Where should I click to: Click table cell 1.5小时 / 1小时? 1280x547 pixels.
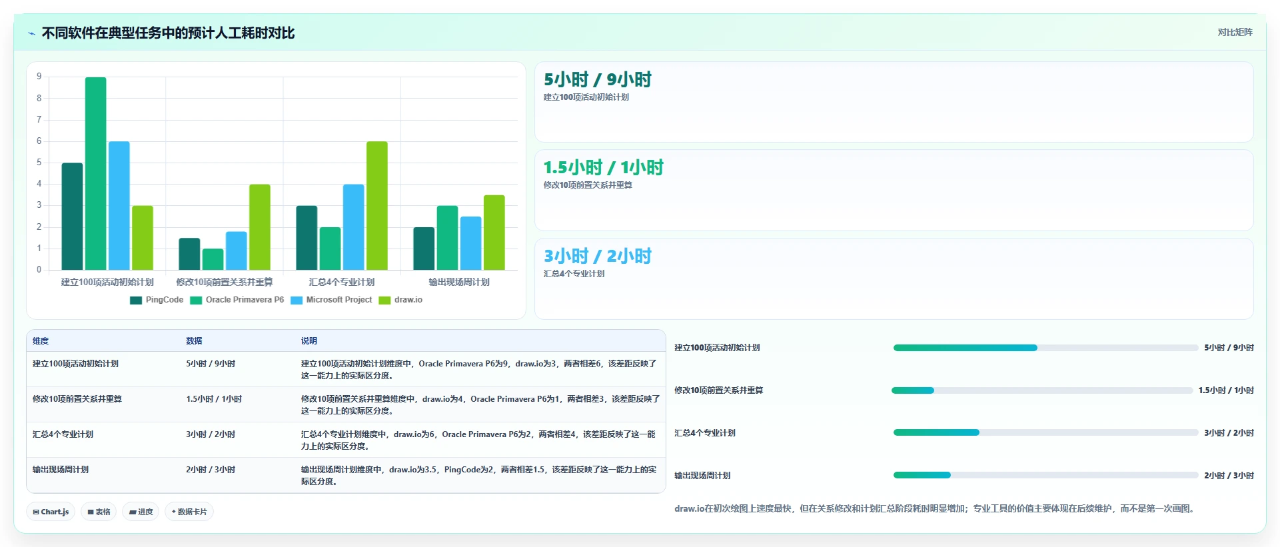click(x=214, y=399)
